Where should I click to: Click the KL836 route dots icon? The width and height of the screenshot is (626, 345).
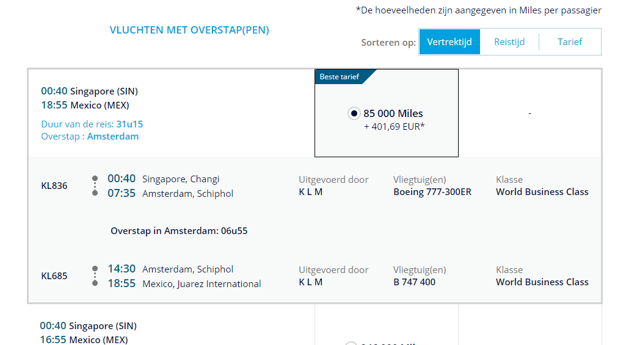(95, 185)
